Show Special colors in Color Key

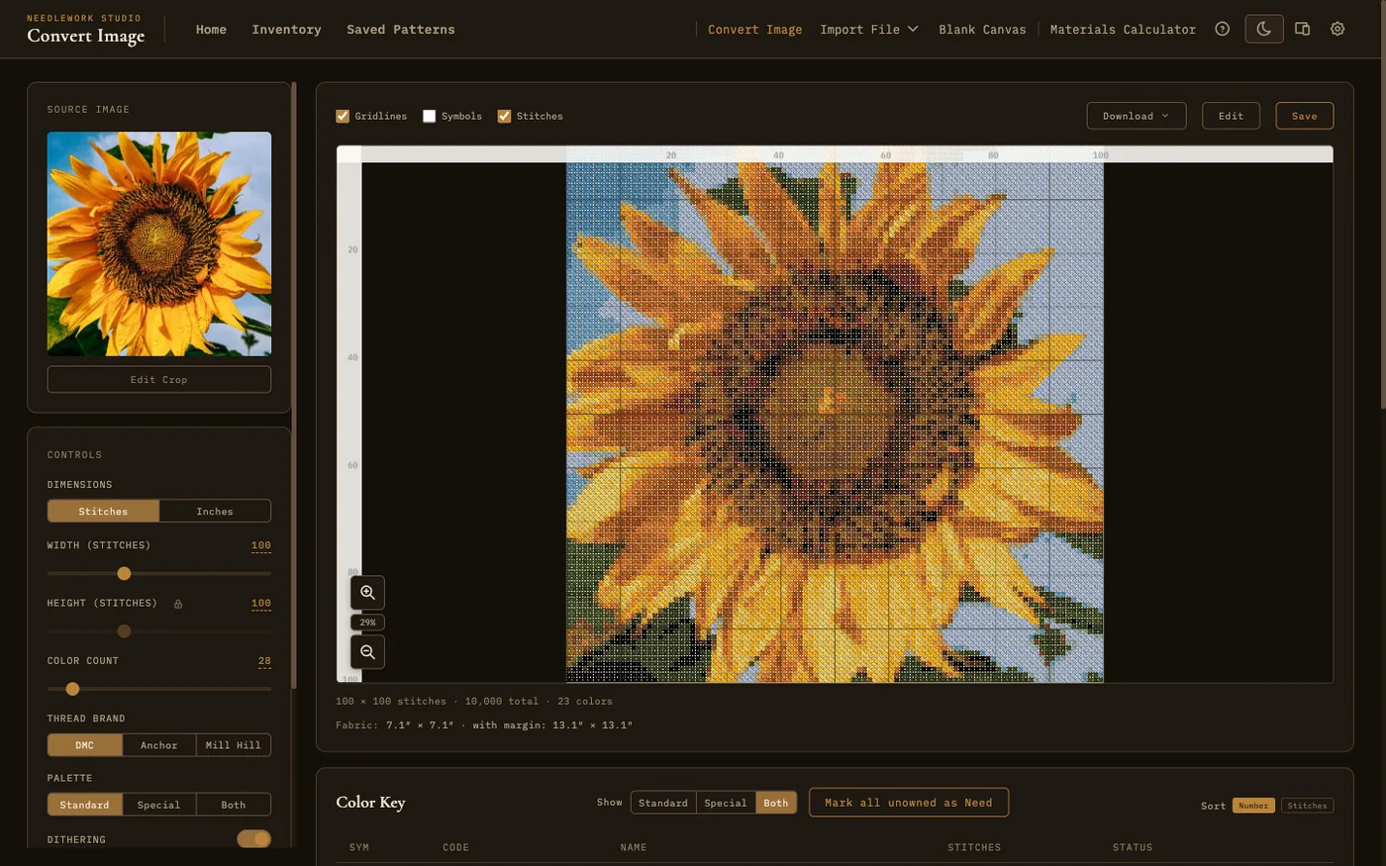point(725,803)
